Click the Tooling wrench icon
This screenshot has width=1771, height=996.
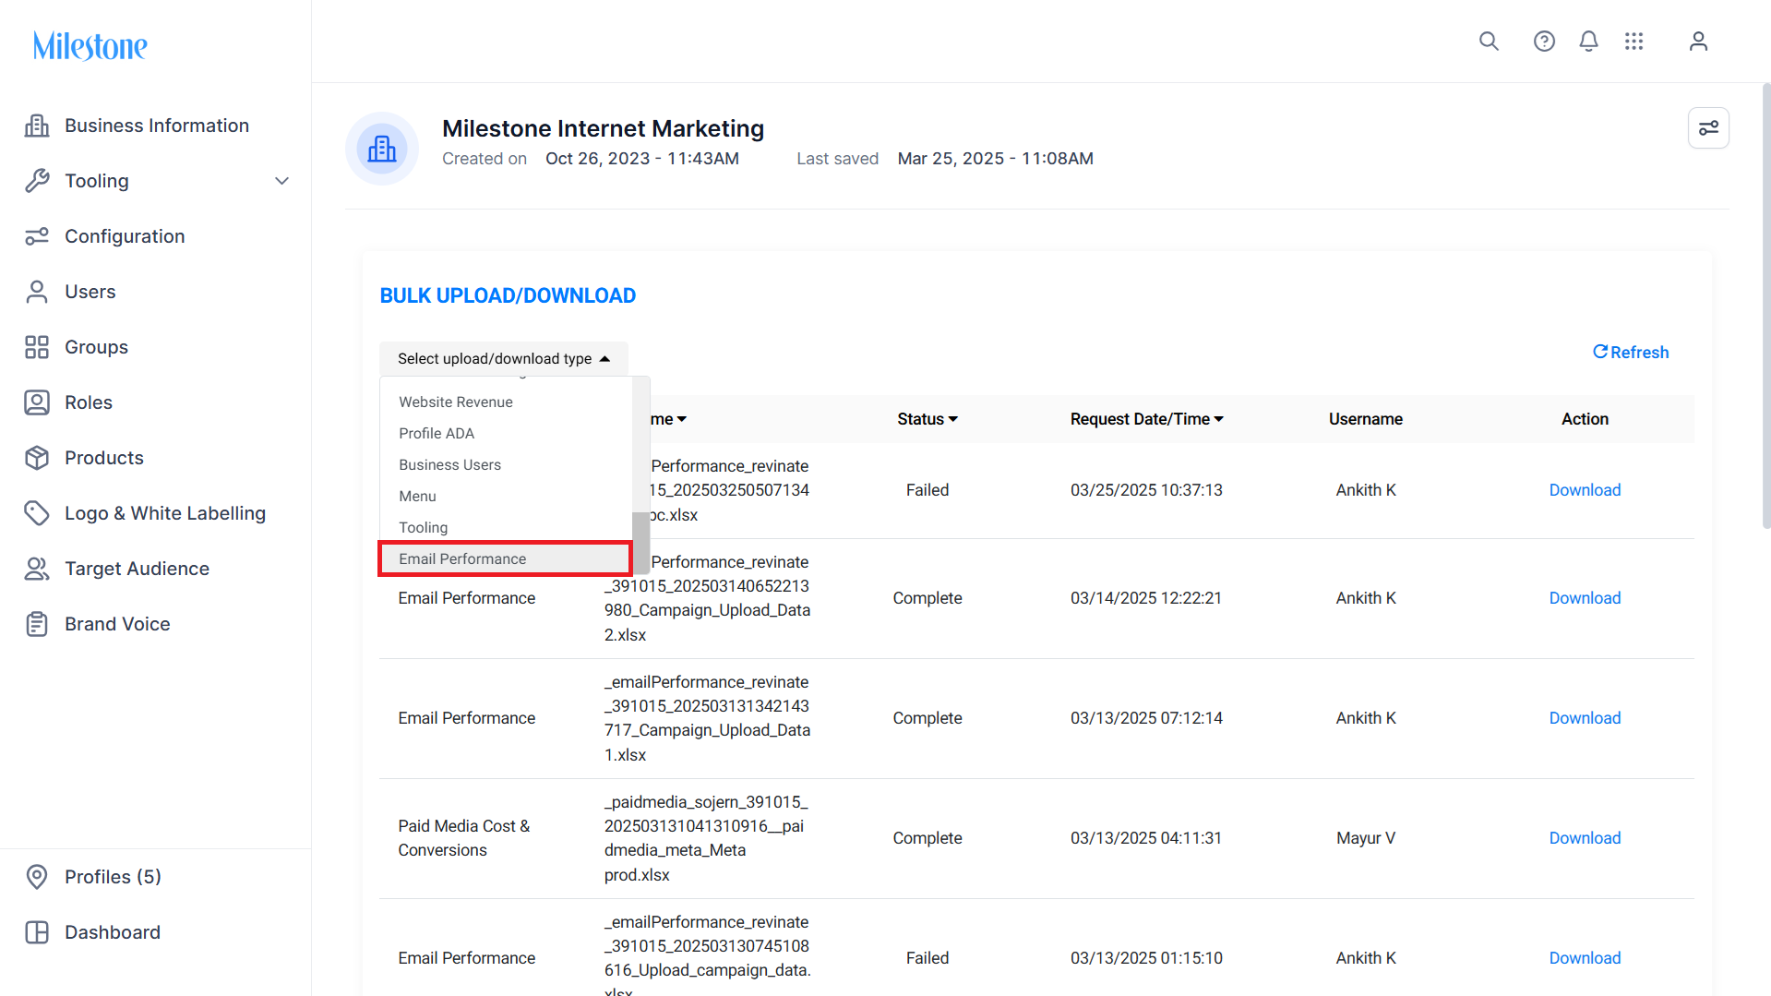pyautogui.click(x=37, y=181)
